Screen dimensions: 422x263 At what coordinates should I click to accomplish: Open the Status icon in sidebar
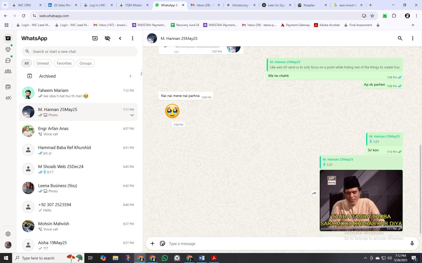(x=8, y=49)
